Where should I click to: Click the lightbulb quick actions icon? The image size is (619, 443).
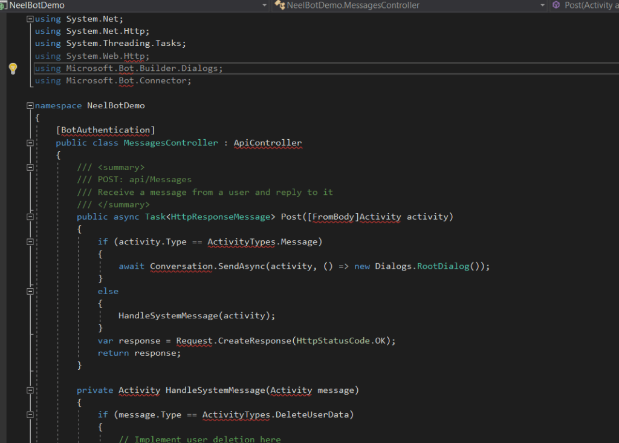(13, 68)
